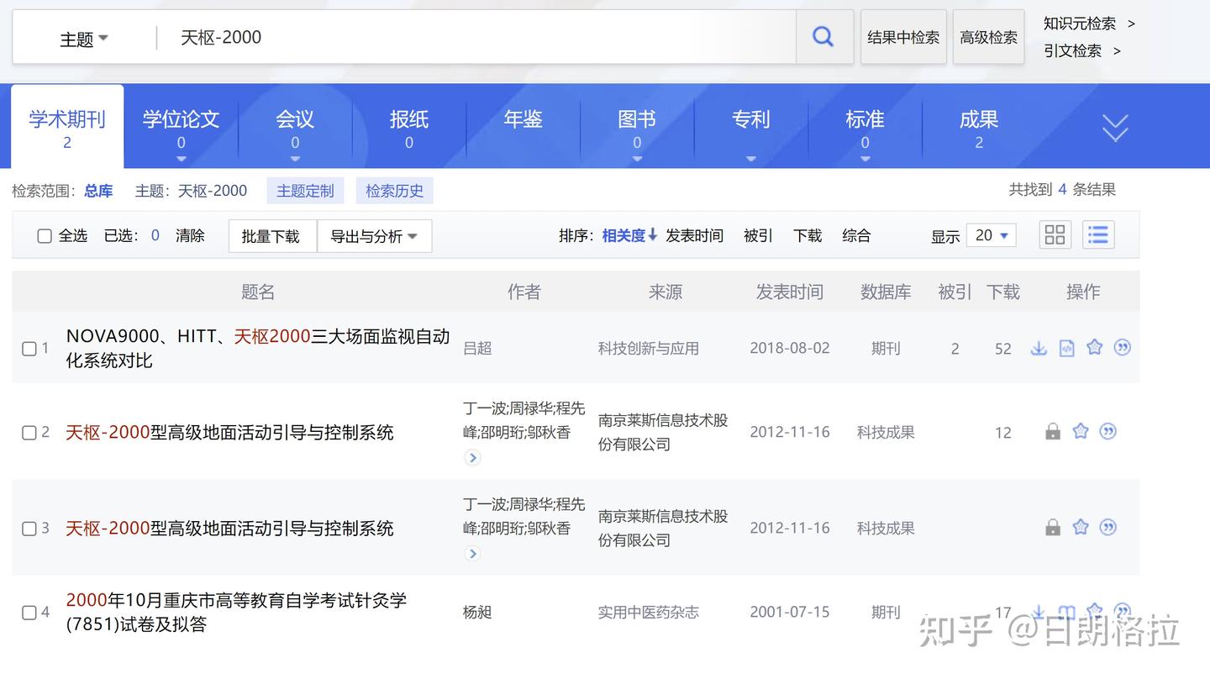Open HTML reading view for the first result
This screenshot has width=1210, height=679.
(x=1066, y=347)
